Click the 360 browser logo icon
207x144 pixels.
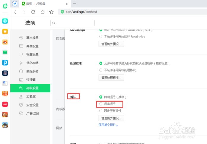pyautogui.click(x=5, y=6)
